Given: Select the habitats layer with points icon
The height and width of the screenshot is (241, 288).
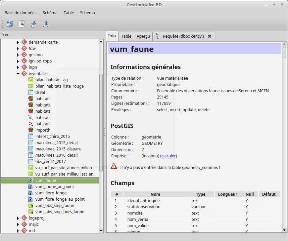Looking at the screenshot, I should click(43, 124).
